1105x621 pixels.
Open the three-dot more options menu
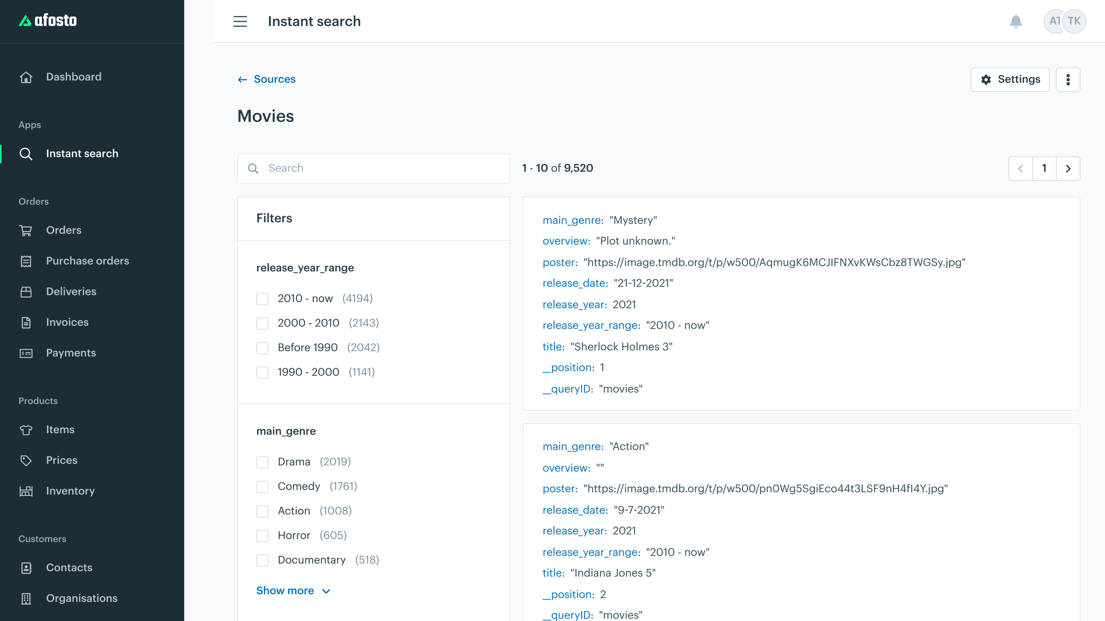point(1068,80)
